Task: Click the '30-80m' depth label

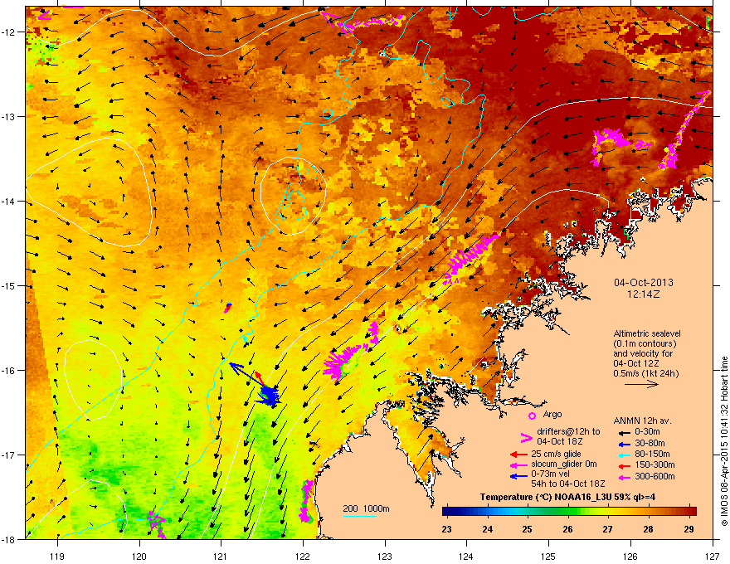Action: click(650, 443)
